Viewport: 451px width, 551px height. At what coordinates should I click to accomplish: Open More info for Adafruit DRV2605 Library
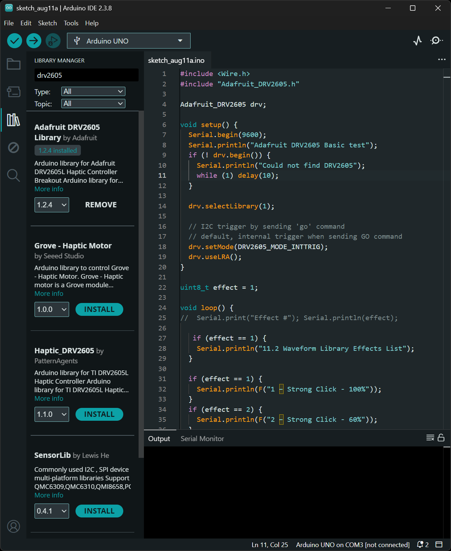click(x=49, y=189)
